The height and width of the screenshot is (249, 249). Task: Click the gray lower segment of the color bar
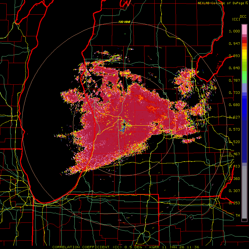coord(244,192)
